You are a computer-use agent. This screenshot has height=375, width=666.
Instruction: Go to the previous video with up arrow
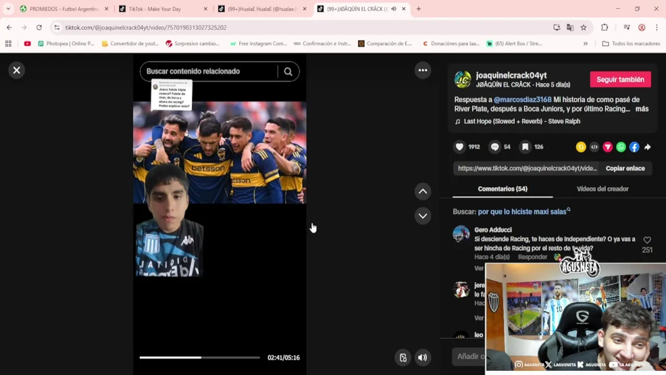pos(423,192)
